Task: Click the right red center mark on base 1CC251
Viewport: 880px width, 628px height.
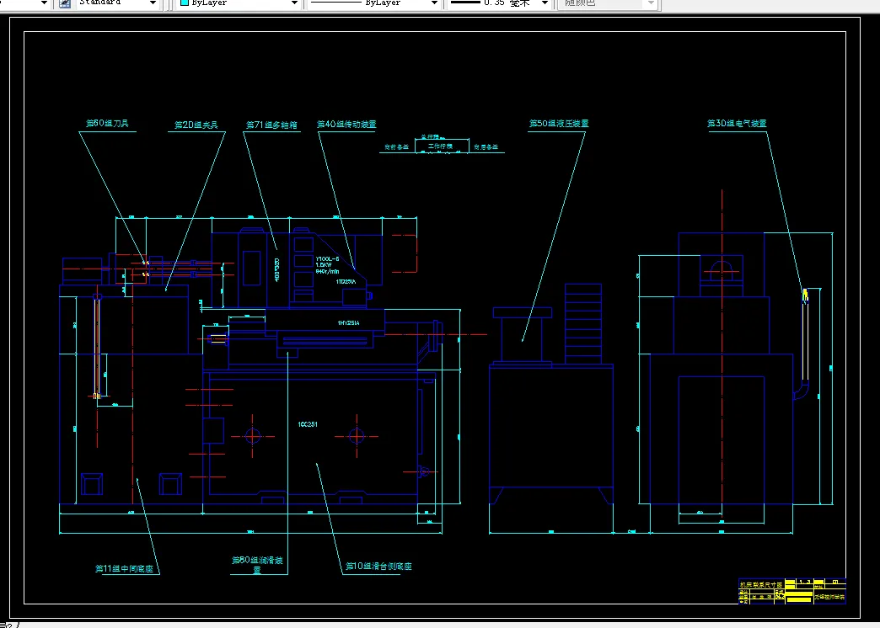Action: (357, 436)
